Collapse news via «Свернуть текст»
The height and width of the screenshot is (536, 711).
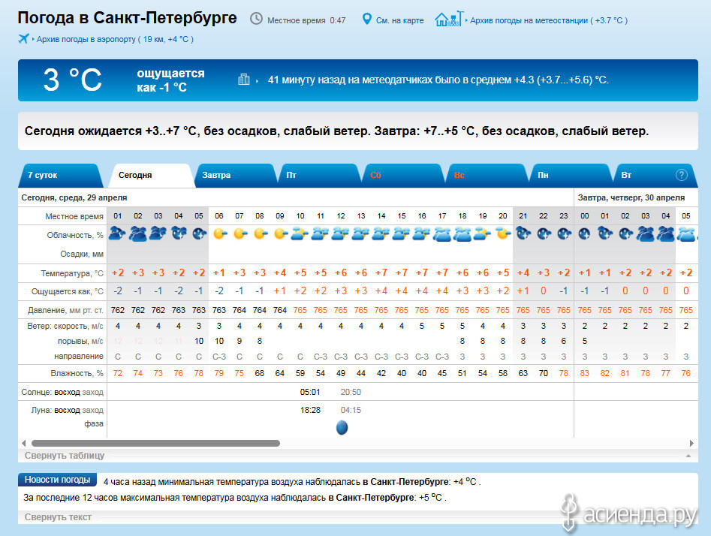(x=58, y=516)
